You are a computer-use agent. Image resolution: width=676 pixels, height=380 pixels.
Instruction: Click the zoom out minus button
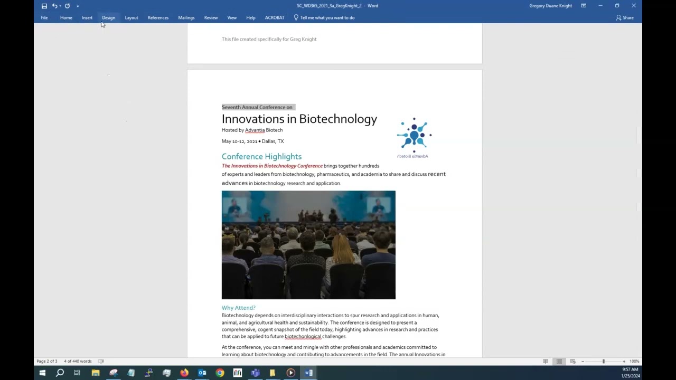click(x=583, y=361)
